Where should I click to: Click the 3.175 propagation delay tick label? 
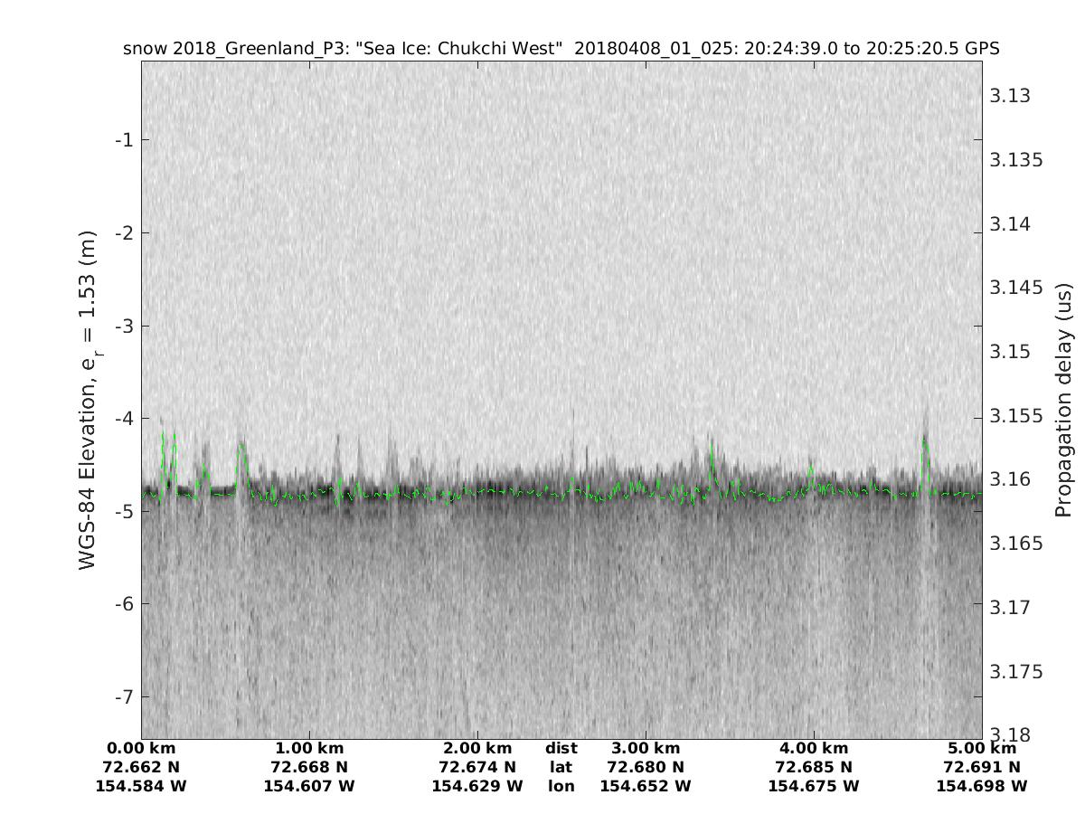(x=1014, y=671)
